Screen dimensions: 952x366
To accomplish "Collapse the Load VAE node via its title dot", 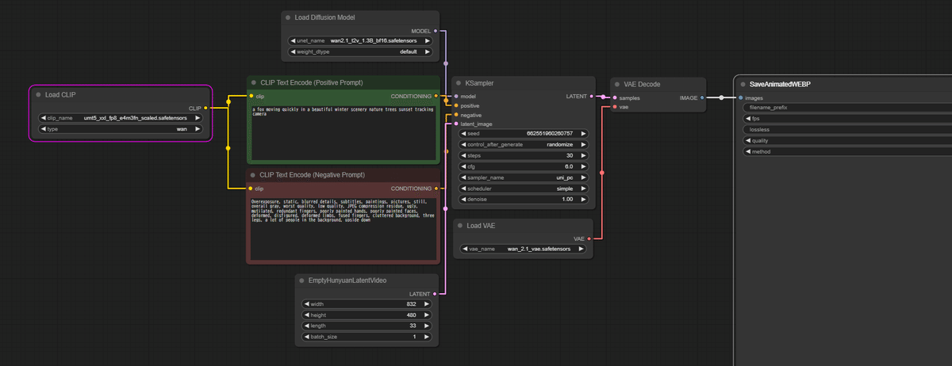I will pos(459,225).
